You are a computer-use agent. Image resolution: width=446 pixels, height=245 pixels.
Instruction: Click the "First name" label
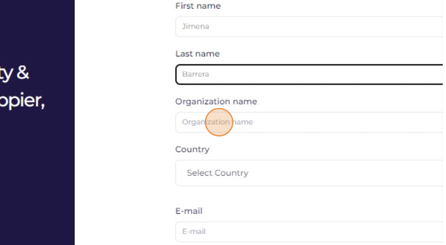pos(198,6)
